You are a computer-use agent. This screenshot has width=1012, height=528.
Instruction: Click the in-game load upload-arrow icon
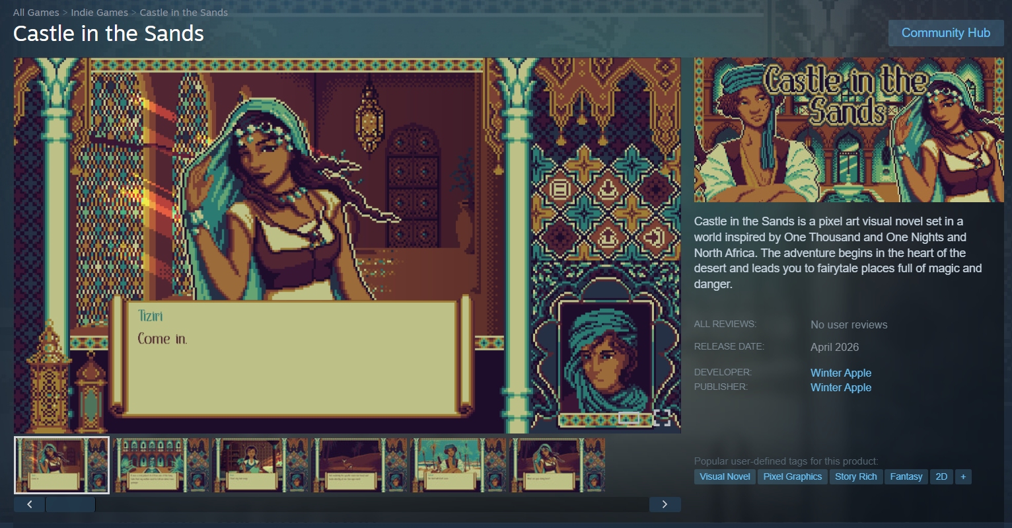(607, 235)
